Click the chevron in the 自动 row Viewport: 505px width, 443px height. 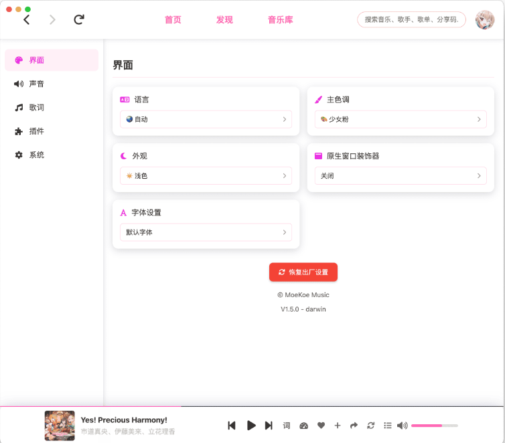(285, 119)
